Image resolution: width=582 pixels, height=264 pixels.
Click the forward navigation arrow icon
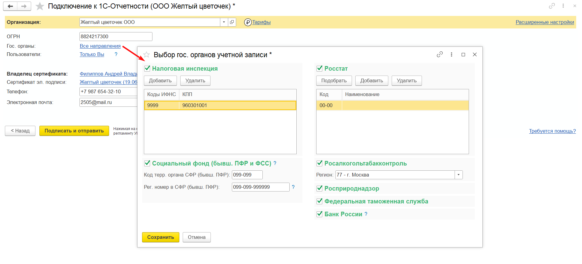(24, 6)
